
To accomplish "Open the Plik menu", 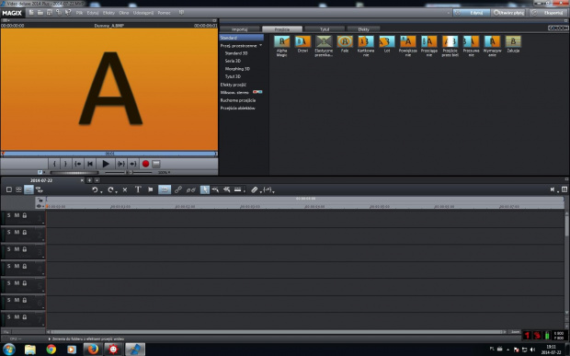I will [x=79, y=13].
